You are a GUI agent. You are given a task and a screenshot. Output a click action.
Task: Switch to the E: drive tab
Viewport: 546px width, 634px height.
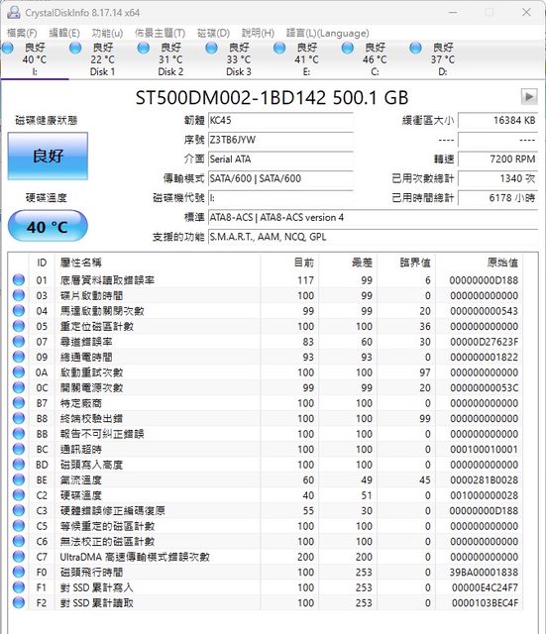coord(306,59)
